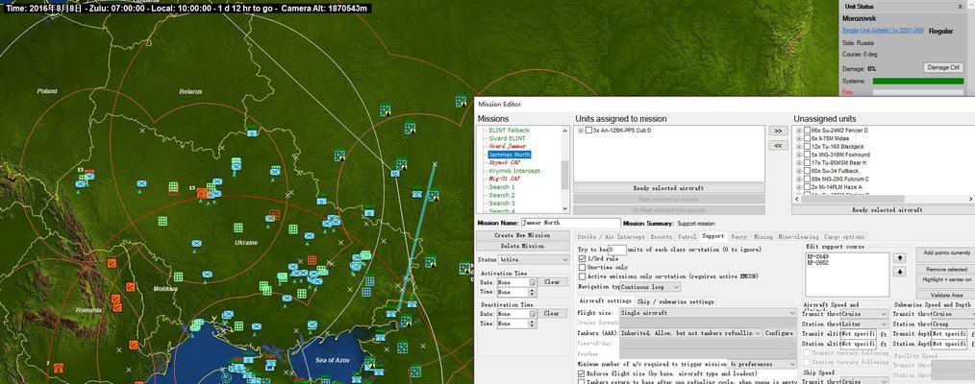Open the Navigation type dropdown

click(x=650, y=287)
